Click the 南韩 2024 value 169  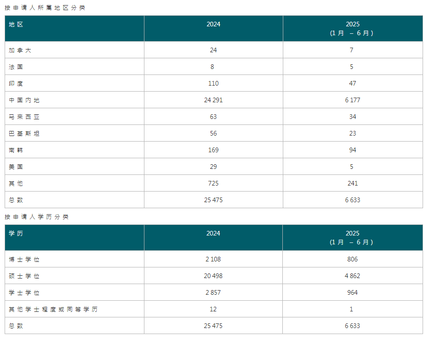tap(213, 149)
